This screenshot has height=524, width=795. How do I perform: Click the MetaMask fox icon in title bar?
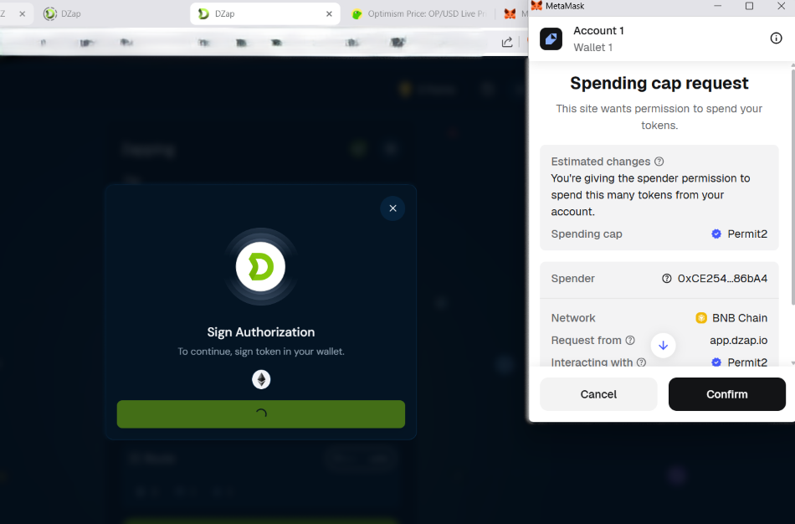point(536,6)
